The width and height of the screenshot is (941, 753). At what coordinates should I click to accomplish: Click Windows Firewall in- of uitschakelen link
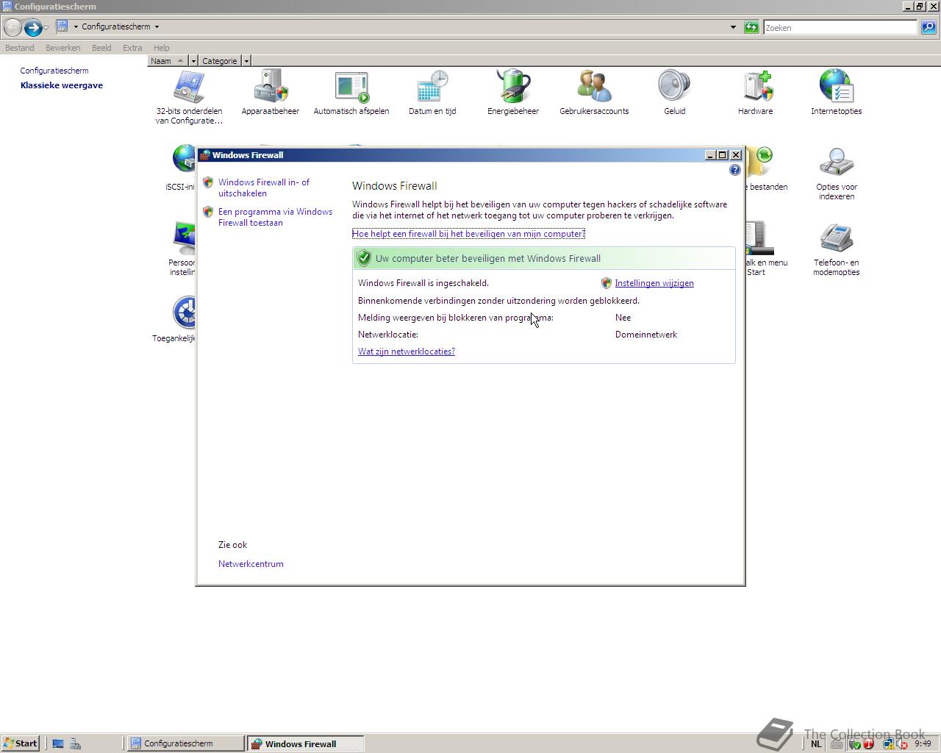264,188
